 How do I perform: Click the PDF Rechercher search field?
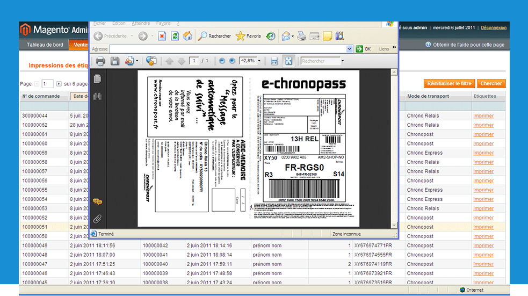(x=321, y=61)
